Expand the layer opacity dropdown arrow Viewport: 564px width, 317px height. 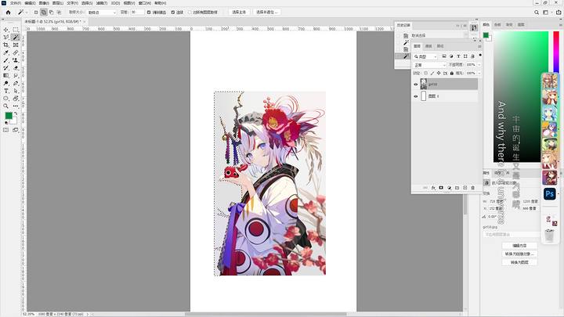click(x=479, y=65)
